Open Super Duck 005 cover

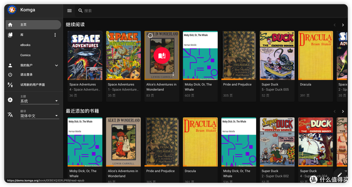[x=277, y=55]
